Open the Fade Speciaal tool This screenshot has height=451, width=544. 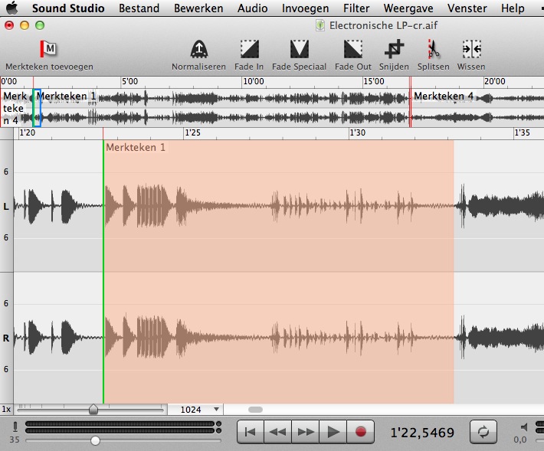299,50
